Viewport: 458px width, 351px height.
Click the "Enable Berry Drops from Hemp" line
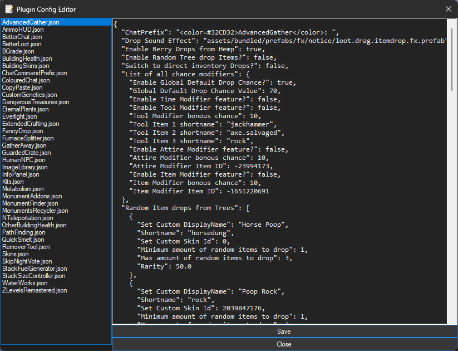(x=193, y=49)
